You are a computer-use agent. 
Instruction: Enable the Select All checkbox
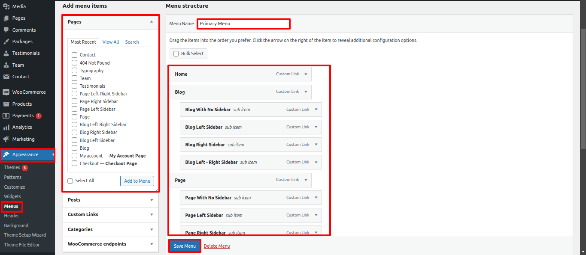click(x=70, y=181)
